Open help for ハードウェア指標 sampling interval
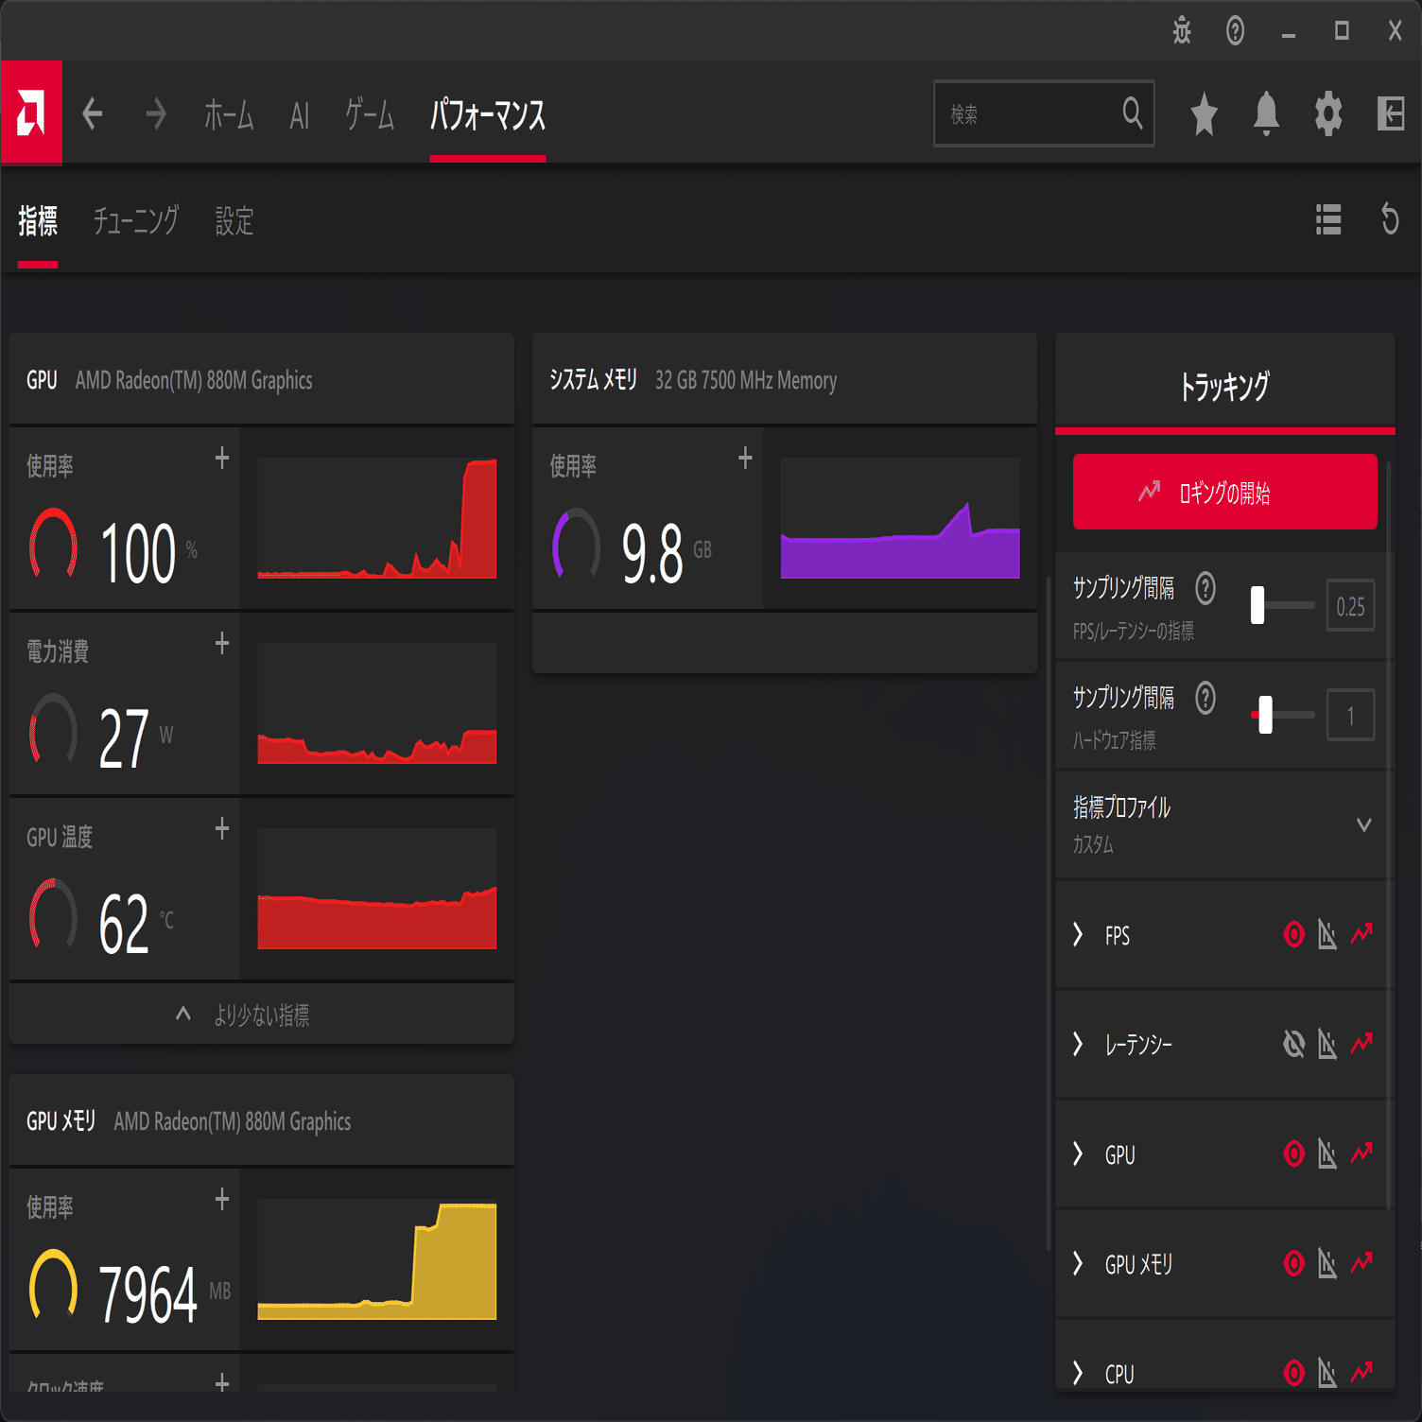Viewport: 1422px width, 1422px height. (x=1205, y=698)
